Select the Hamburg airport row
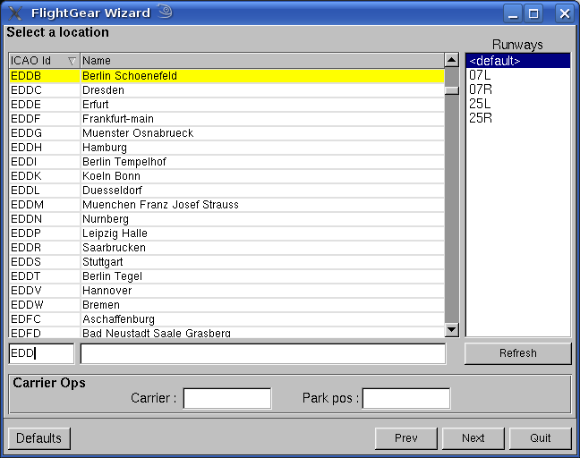 226,148
